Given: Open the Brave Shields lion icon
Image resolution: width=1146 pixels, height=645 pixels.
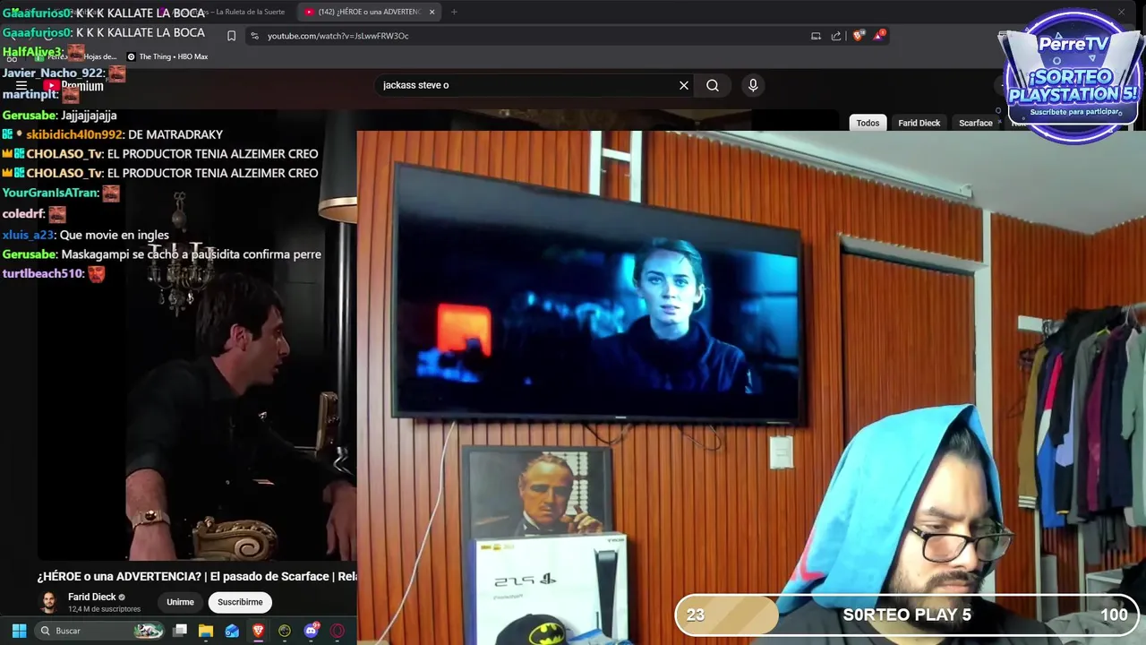Looking at the screenshot, I should click(x=859, y=36).
